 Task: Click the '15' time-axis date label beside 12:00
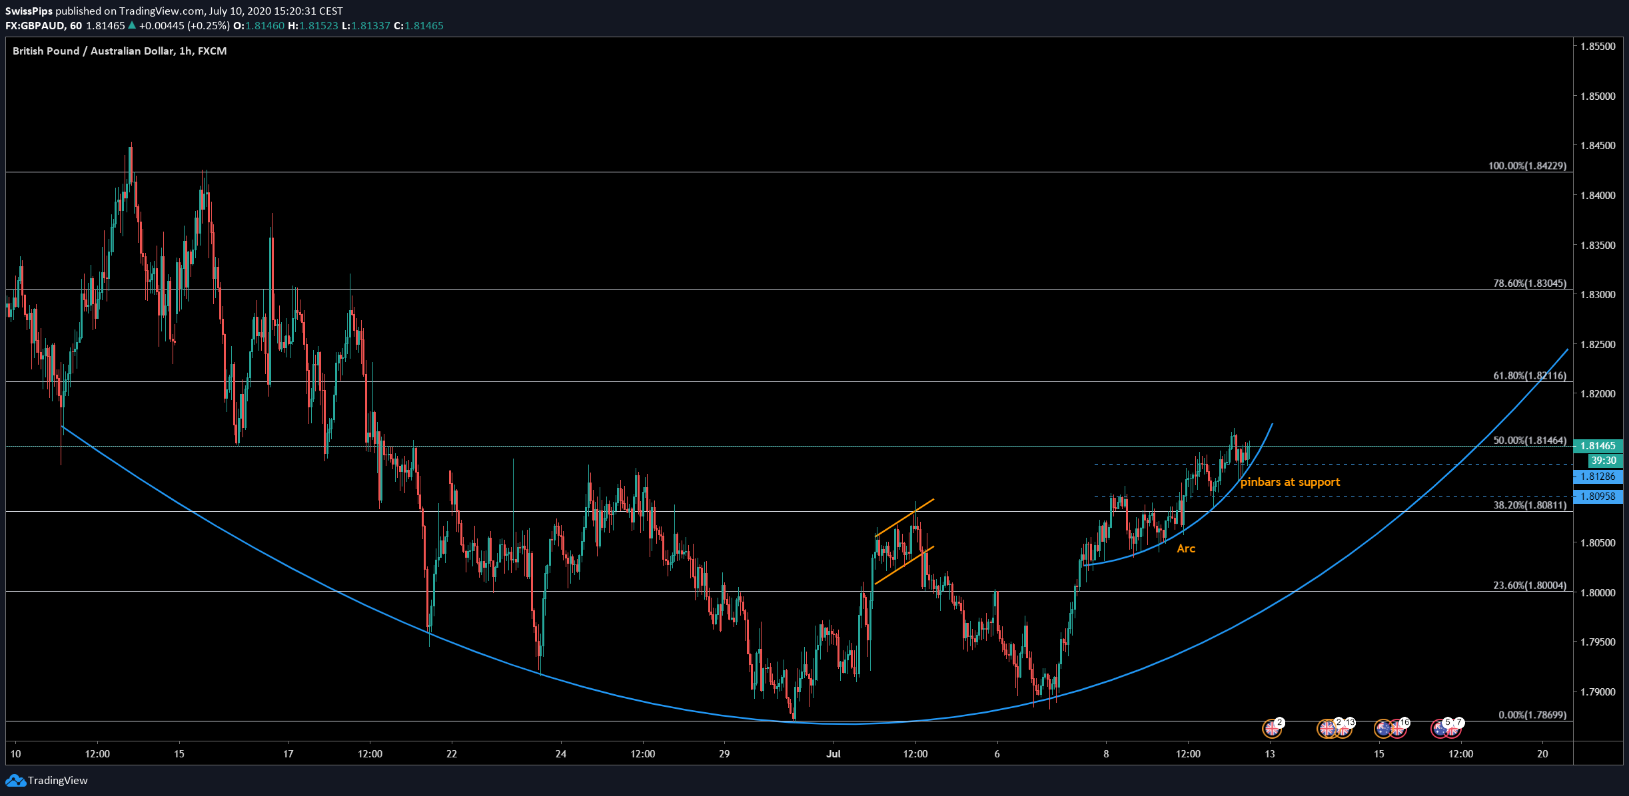(x=1379, y=754)
